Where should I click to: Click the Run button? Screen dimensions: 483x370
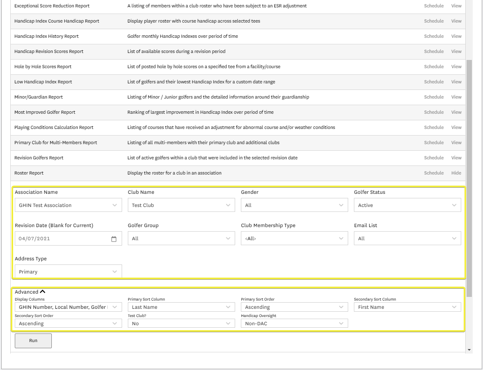[x=33, y=340]
